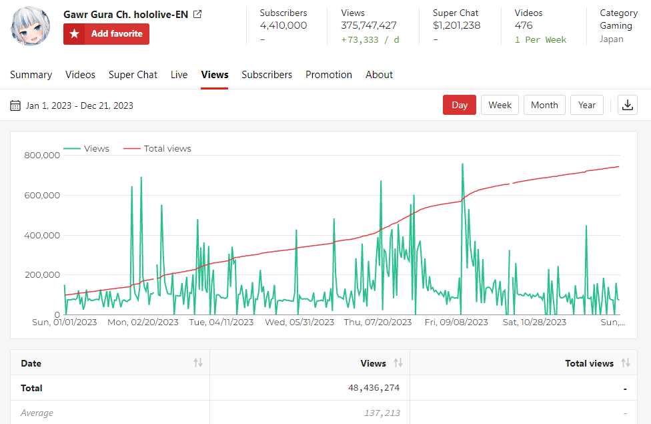
Task: Switch chart granularity to Month
Action: 544,105
